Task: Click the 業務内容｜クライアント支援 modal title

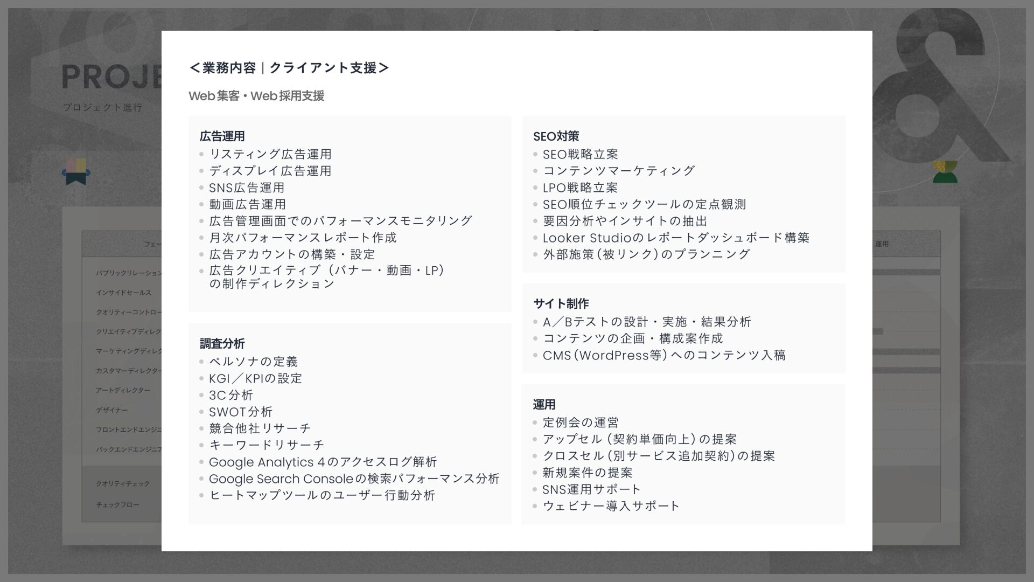Action: [289, 68]
